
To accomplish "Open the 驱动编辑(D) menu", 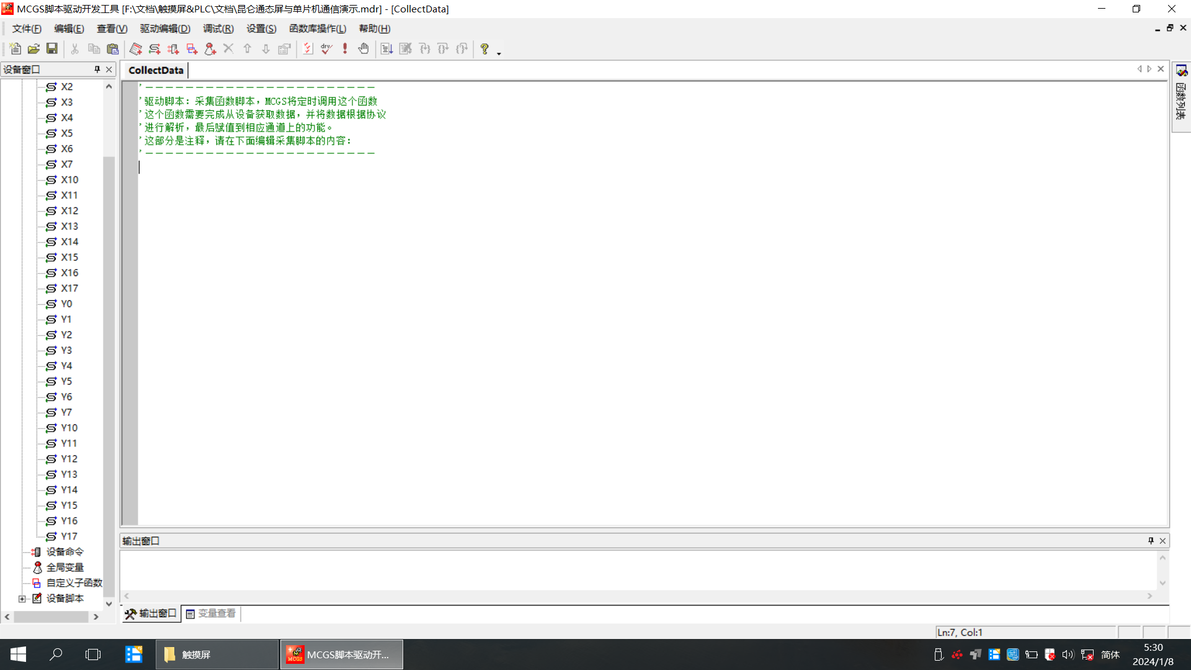I will [x=165, y=29].
